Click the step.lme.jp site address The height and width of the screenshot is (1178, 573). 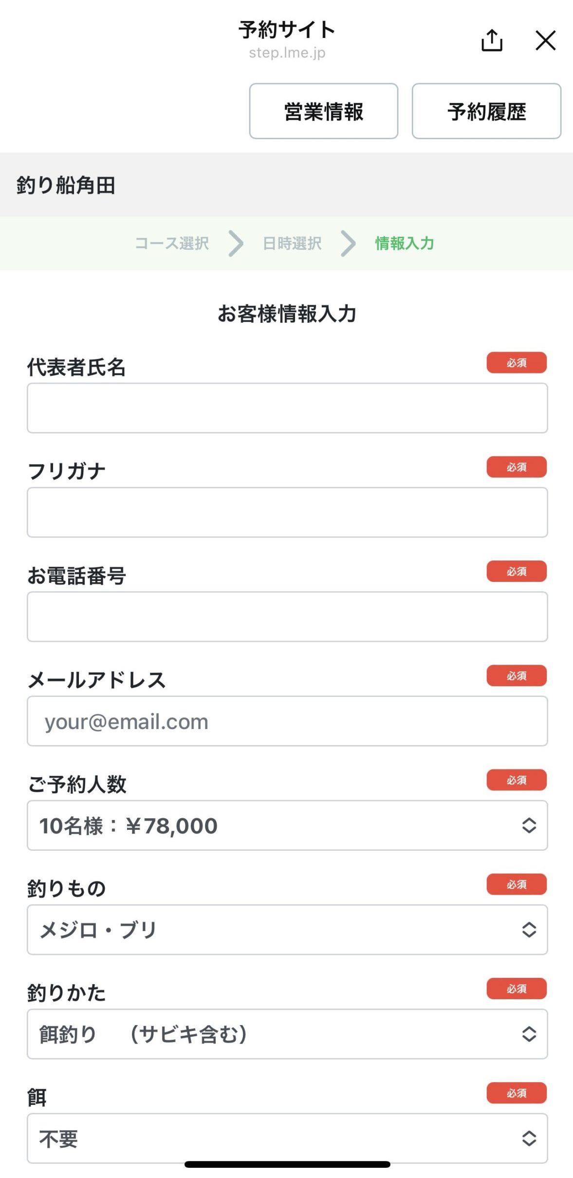287,53
